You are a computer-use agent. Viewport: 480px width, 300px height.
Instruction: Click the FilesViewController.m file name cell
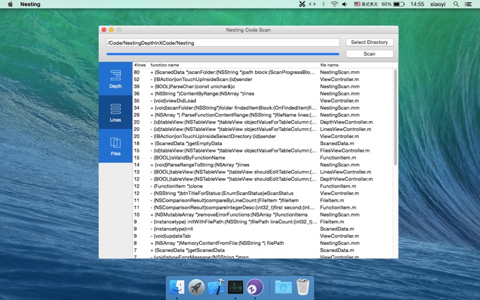(x=344, y=151)
